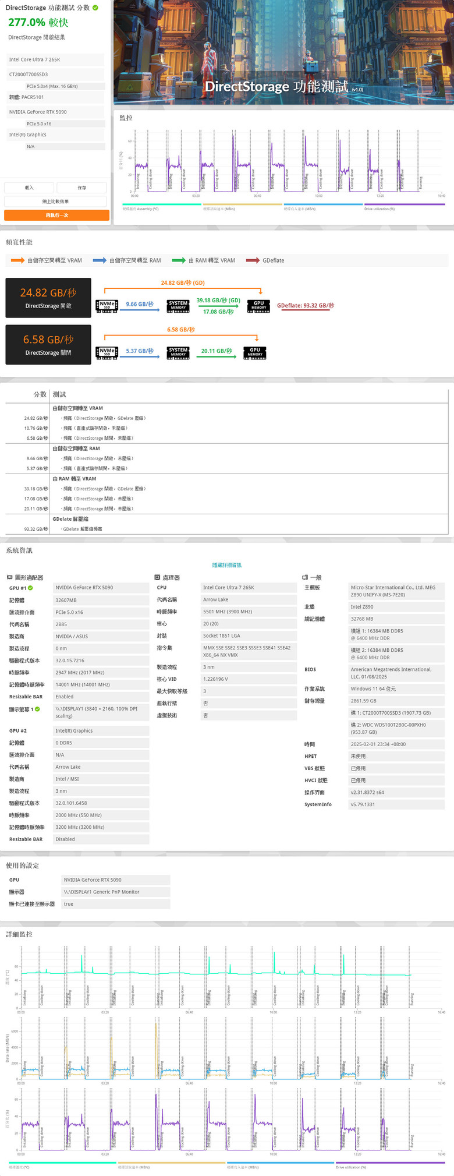Click the Resizable BAR Enabled value for GPU #1
The image size is (454, 1176).
tap(101, 697)
